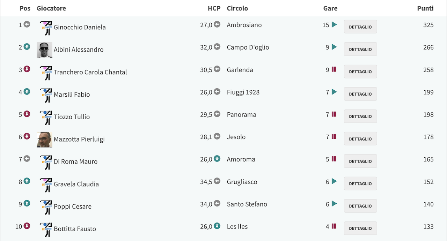Click play triangle beside Marsili Fabio's 7 gare
This screenshot has width=447, height=241.
pyautogui.click(x=334, y=92)
